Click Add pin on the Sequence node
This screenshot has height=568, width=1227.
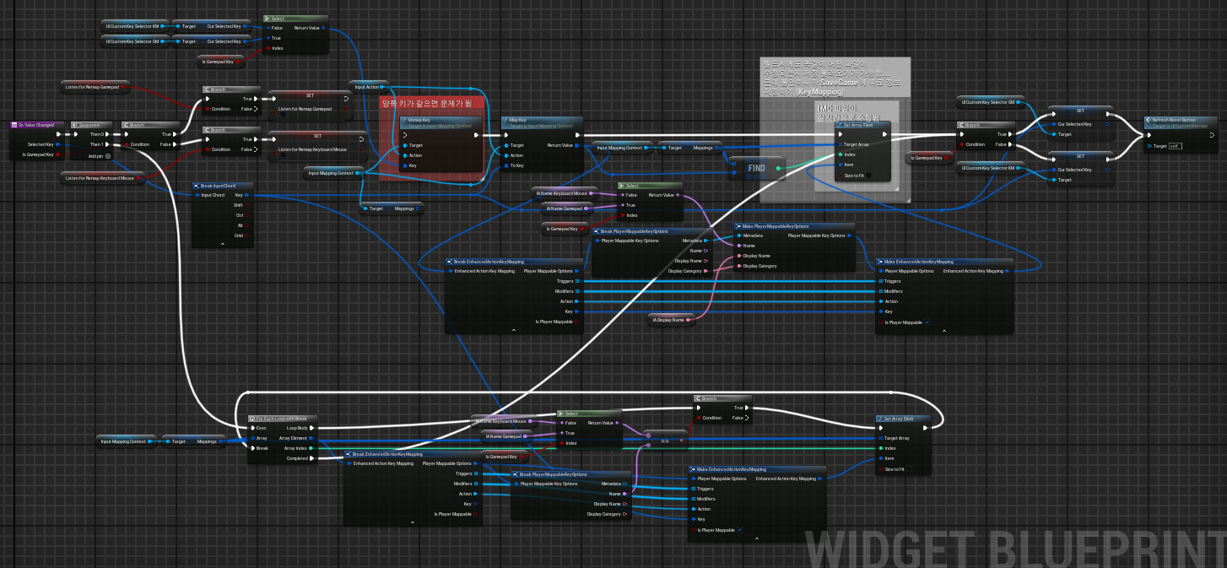(99, 155)
